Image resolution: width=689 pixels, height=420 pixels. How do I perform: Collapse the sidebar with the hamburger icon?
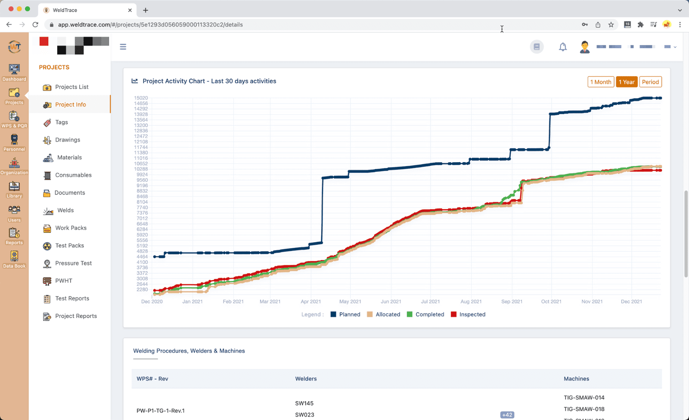(x=123, y=46)
